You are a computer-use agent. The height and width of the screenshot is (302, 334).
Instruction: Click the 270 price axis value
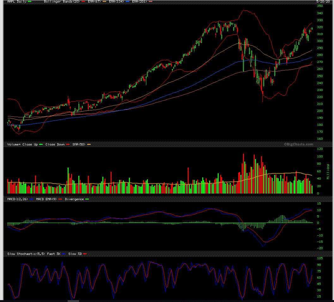click(x=320, y=62)
